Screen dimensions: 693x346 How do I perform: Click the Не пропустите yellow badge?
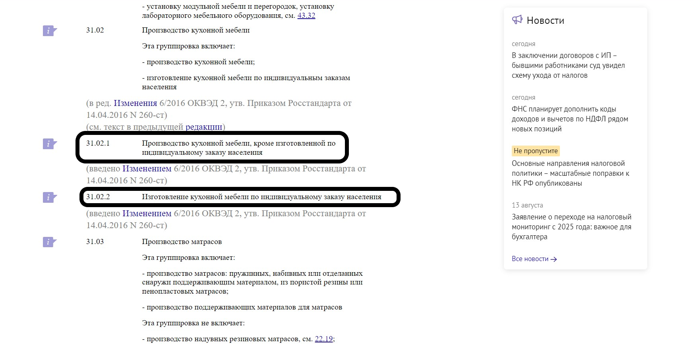coord(535,151)
